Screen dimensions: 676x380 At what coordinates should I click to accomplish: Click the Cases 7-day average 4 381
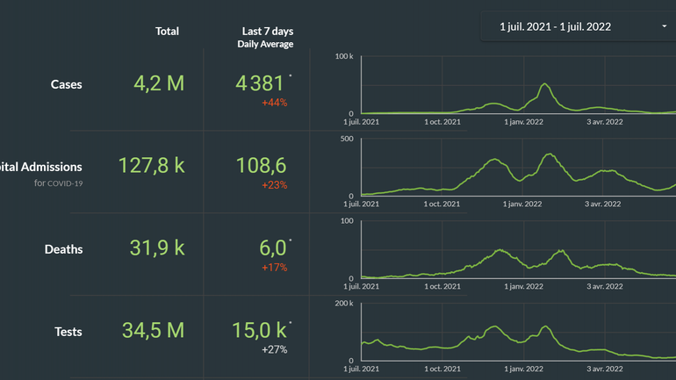[260, 83]
